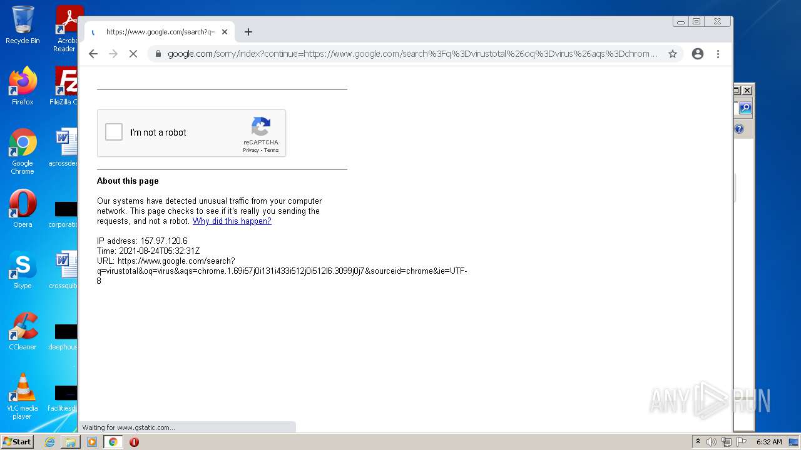Open the crossquib Word document icon
Image resolution: width=801 pixels, height=450 pixels.
[65, 270]
